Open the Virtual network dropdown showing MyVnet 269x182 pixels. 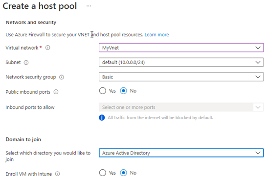181,48
